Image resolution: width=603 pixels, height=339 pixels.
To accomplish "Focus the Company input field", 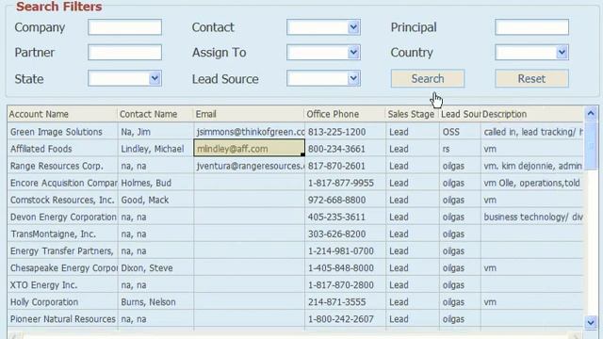I will [x=124, y=27].
